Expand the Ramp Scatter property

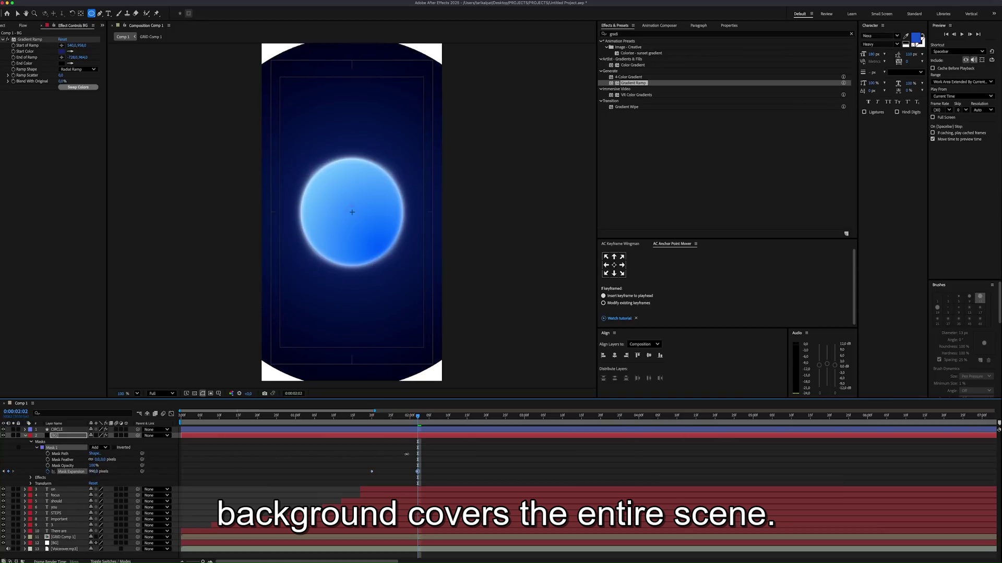pos(8,76)
